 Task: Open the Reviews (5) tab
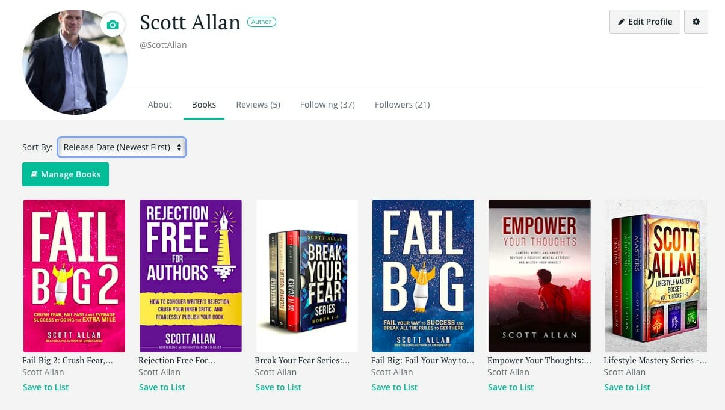(258, 104)
